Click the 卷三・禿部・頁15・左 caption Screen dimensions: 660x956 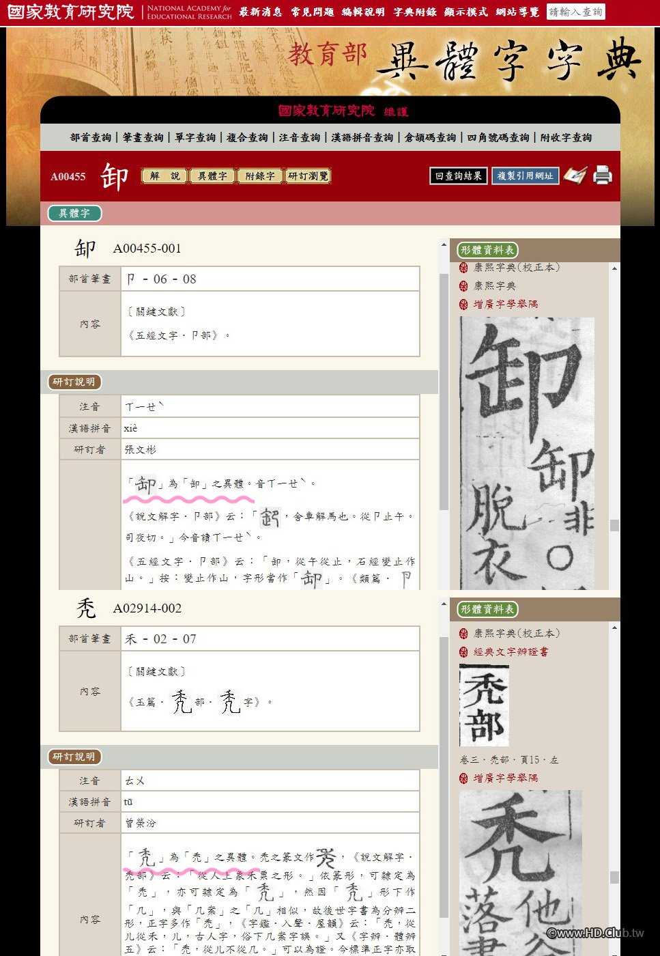pos(509,759)
